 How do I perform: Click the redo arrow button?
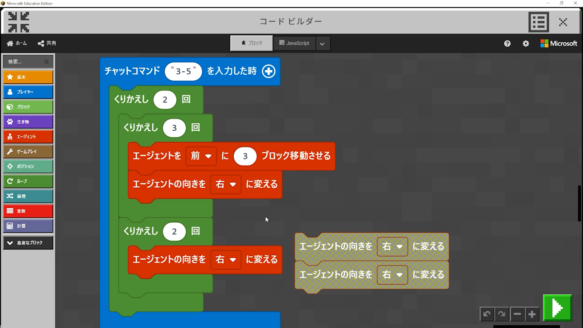pyautogui.click(x=501, y=314)
